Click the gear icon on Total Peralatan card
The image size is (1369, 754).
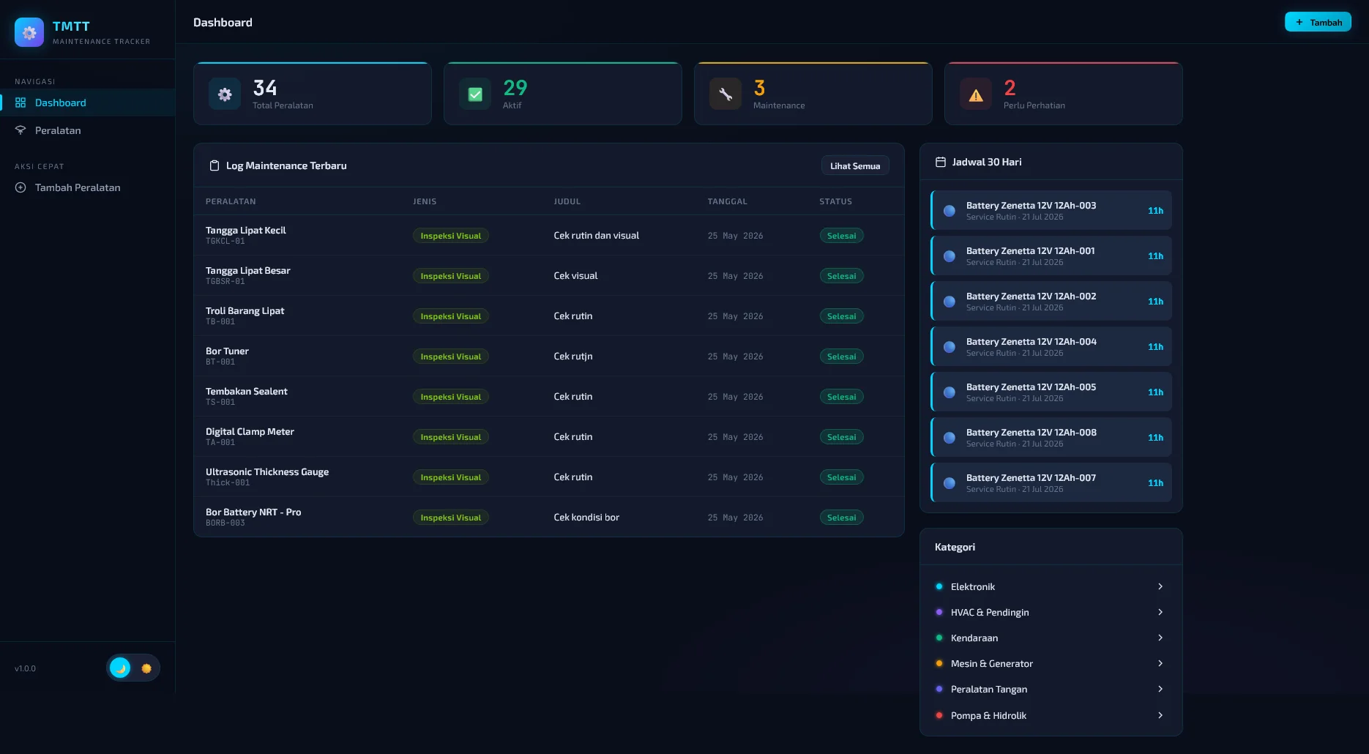click(x=225, y=94)
